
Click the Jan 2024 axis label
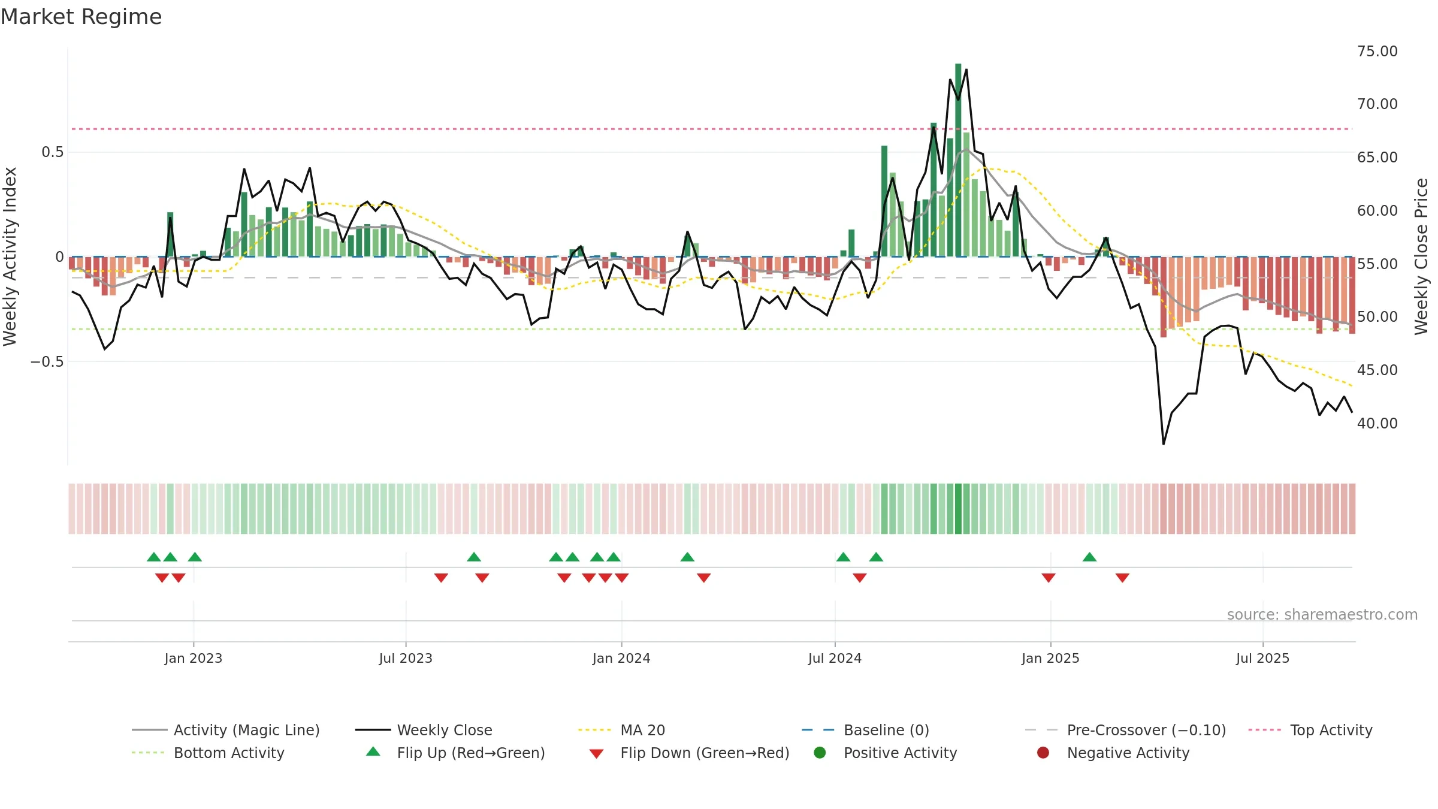[x=621, y=658]
